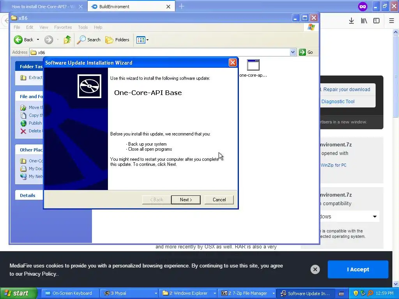Click the Repair your download link
This screenshot has width=399, height=299.
tap(346, 90)
